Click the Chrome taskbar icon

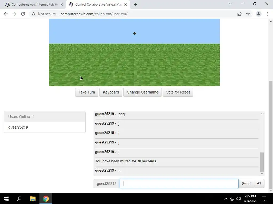pos(46,199)
